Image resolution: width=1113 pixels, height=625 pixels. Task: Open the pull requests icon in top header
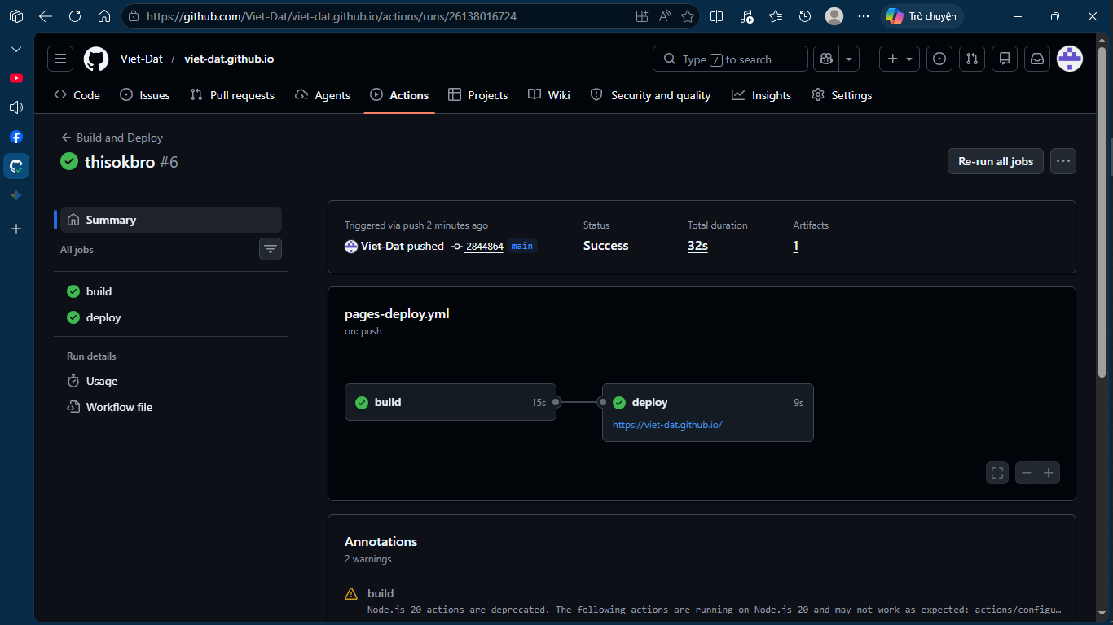(971, 59)
